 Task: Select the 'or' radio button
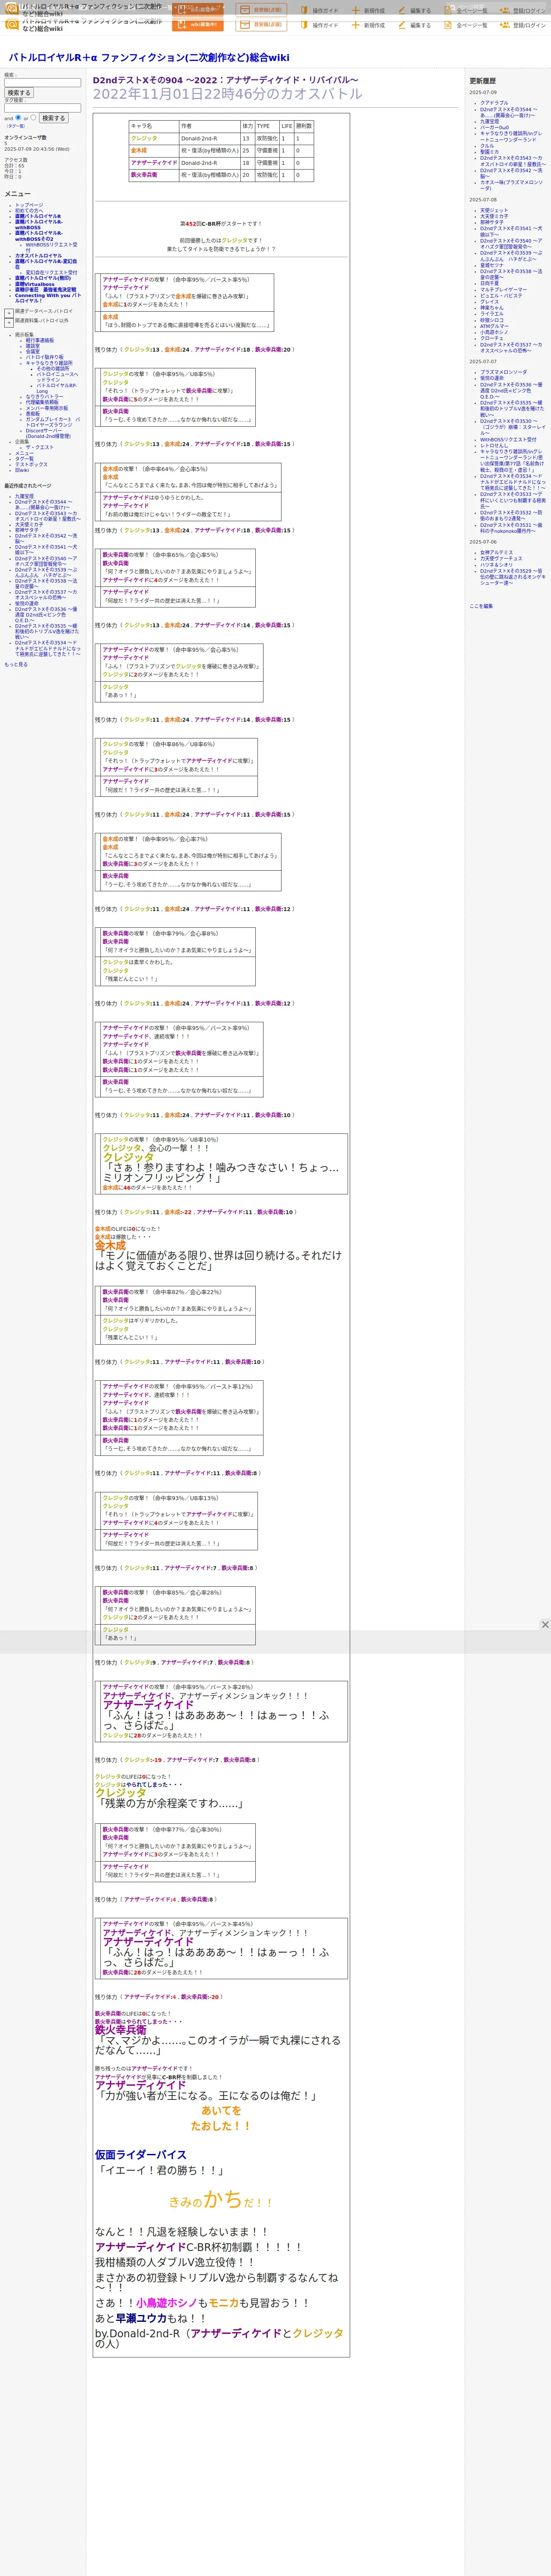tap(33, 117)
